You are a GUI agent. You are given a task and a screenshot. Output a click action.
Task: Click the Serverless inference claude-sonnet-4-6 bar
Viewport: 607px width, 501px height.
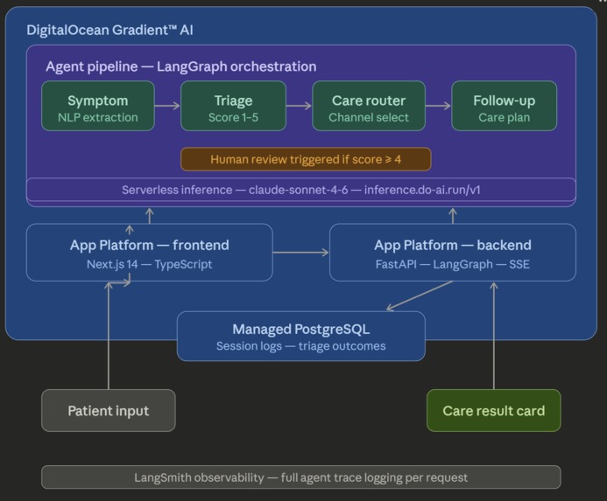[301, 190]
